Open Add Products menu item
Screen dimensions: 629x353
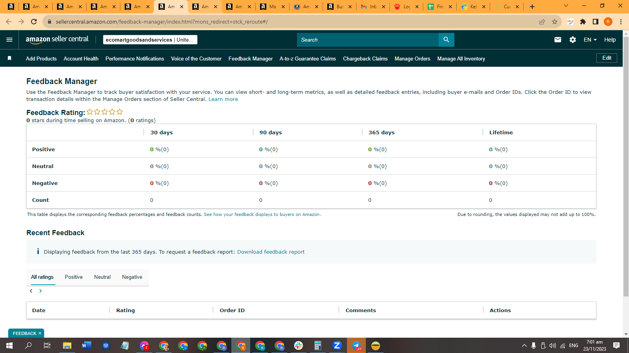click(41, 59)
